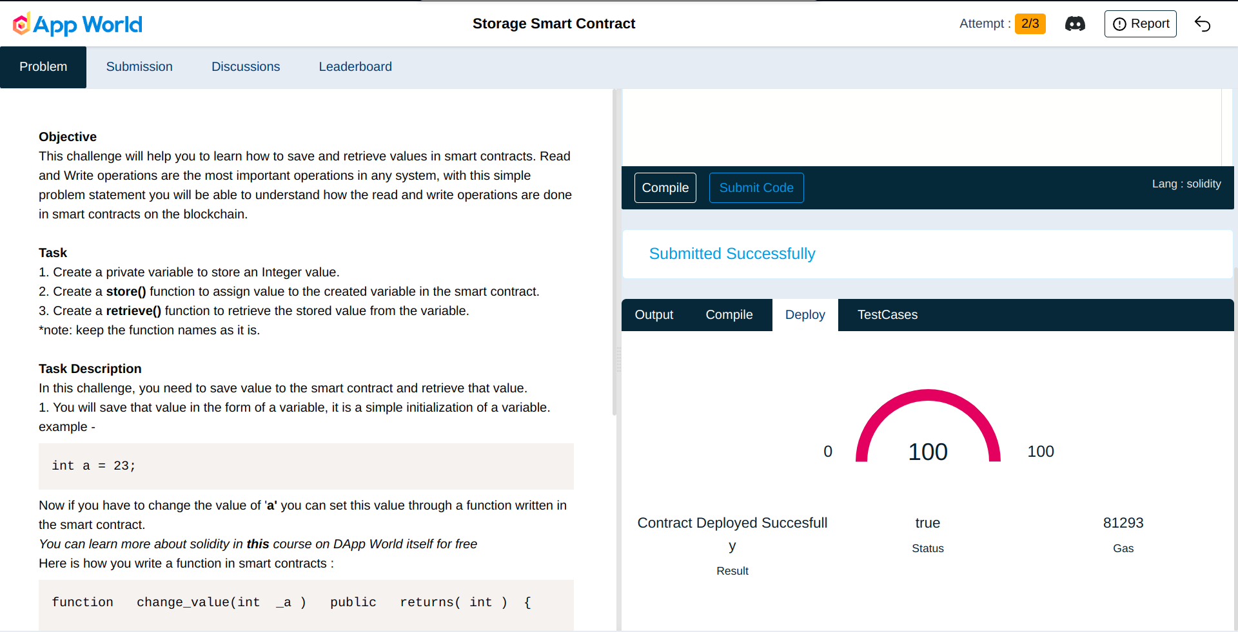Image resolution: width=1238 pixels, height=632 pixels.
Task: Follow the bold 'this' course link
Action: point(258,544)
